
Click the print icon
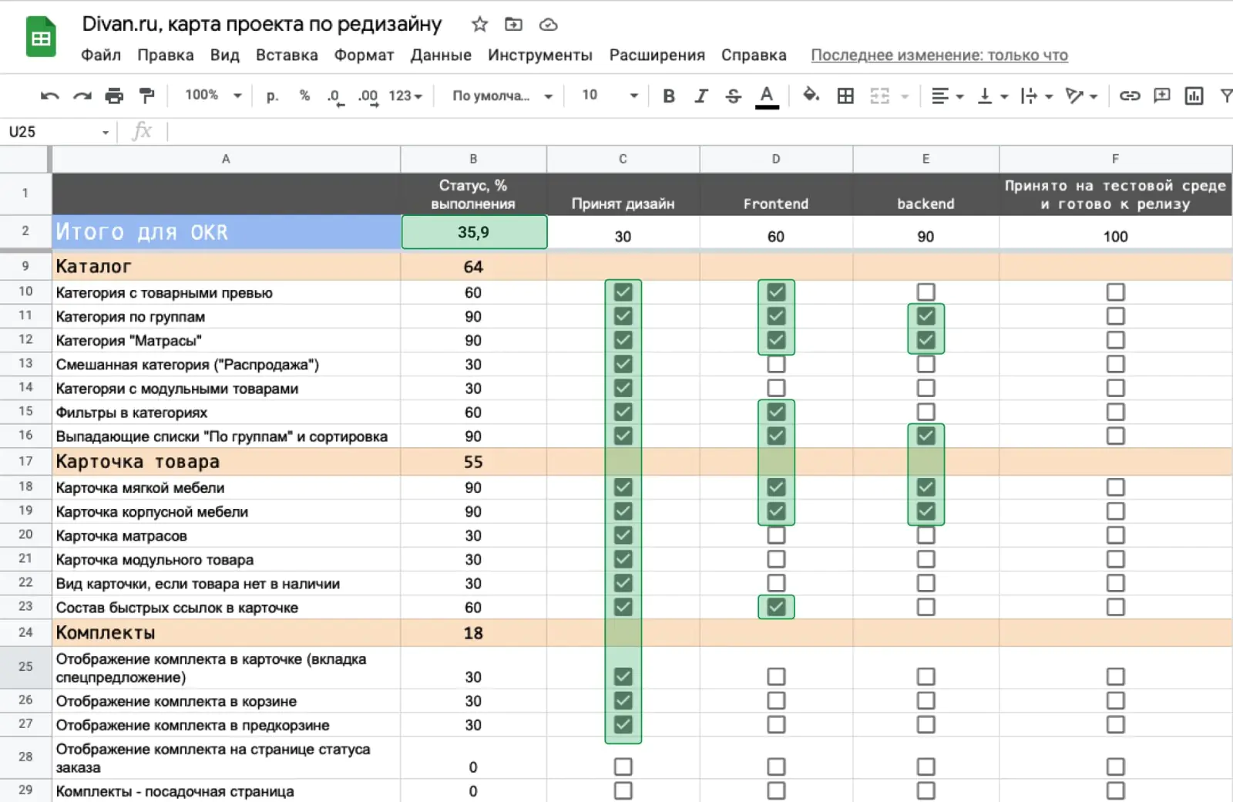[114, 96]
